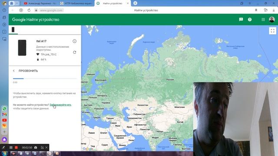278x156 pixels.
Task: Stop the screen recording
Action: click(x=16, y=147)
